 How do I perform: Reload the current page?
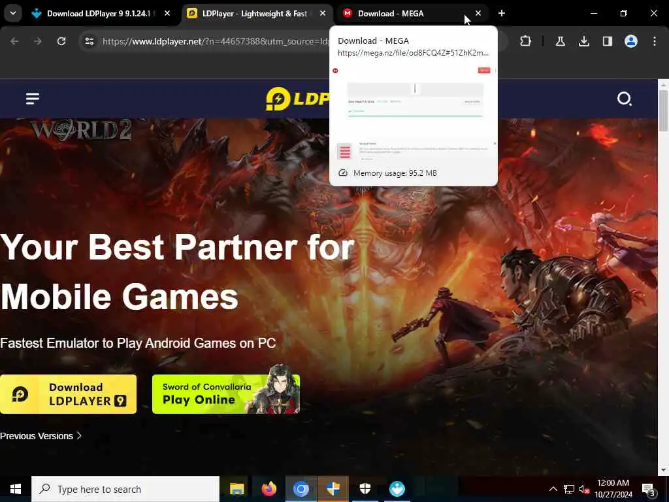click(x=61, y=41)
